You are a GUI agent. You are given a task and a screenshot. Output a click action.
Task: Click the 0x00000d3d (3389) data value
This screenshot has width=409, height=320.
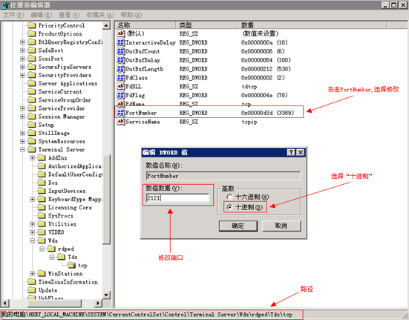pos(268,113)
